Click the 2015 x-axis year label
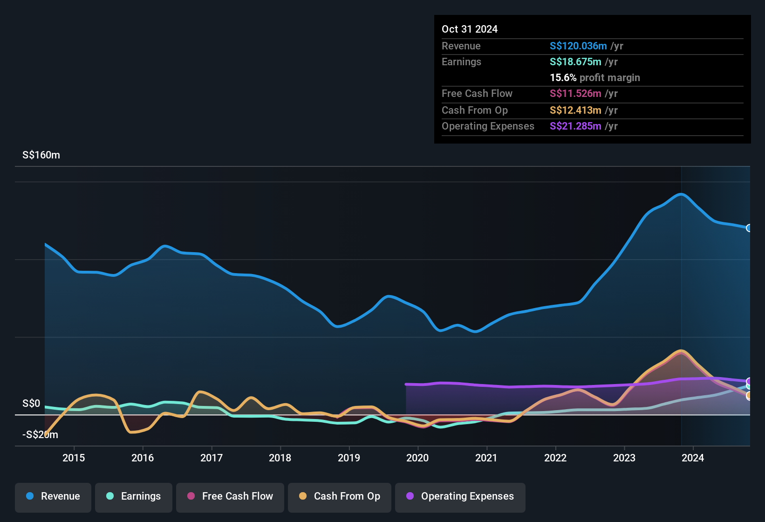Screen dimensions: 765x522 tap(74, 458)
